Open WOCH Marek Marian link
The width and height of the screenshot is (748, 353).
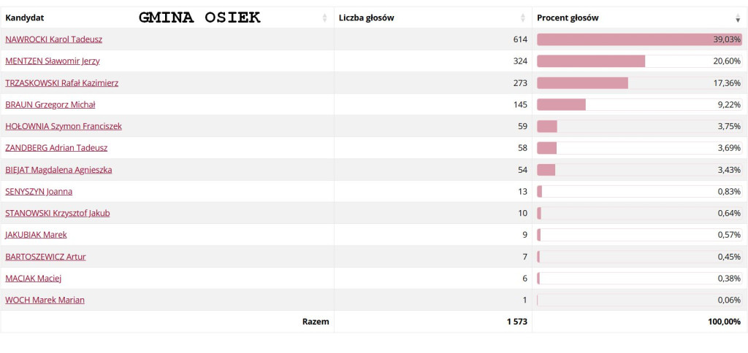[45, 300]
